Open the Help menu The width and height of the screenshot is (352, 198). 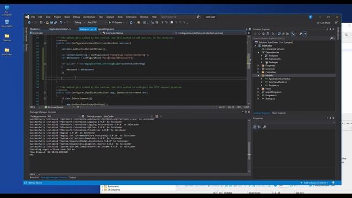[154, 17]
